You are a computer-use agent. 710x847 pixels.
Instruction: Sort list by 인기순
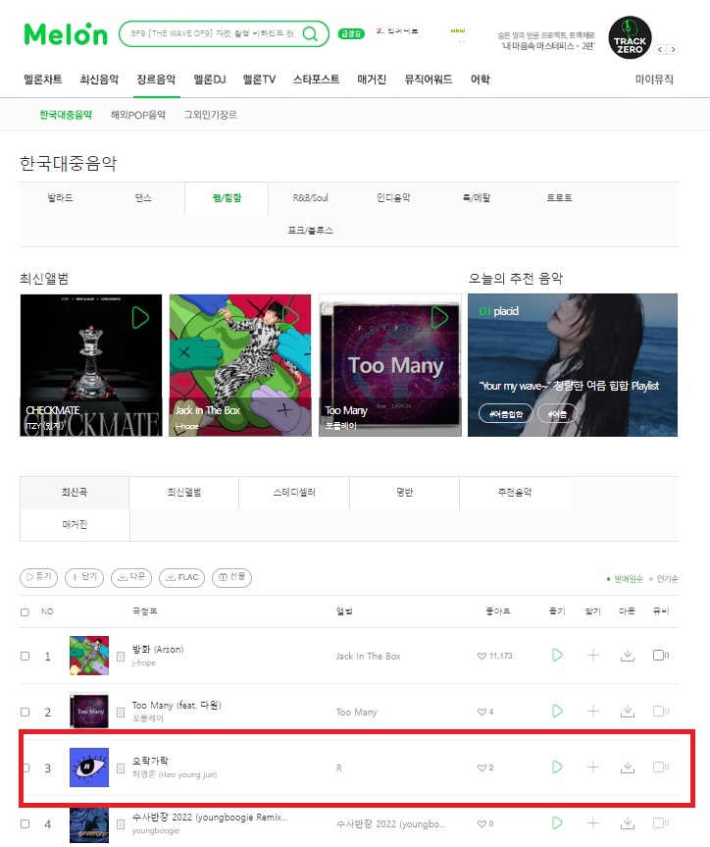(668, 579)
